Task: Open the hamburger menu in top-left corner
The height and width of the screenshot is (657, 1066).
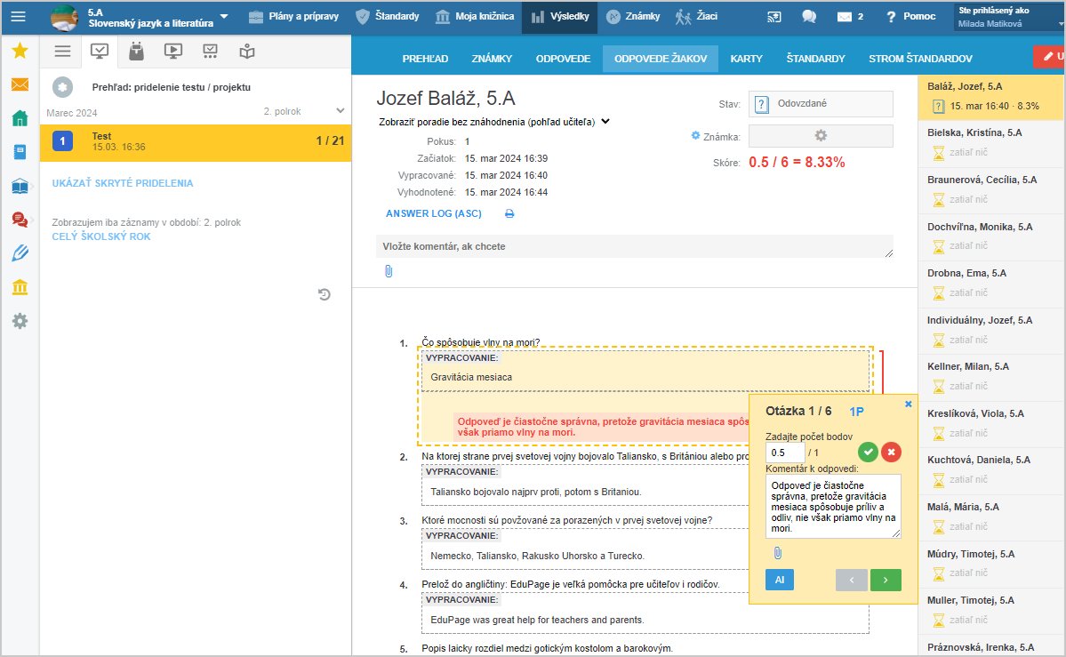Action: (18, 16)
